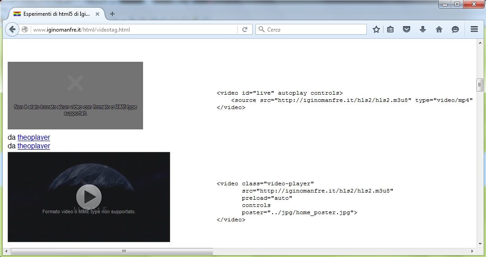The width and height of the screenshot is (486, 257).
Task: Click the horizontal scrollbar right arrow
Action: [x=472, y=251]
